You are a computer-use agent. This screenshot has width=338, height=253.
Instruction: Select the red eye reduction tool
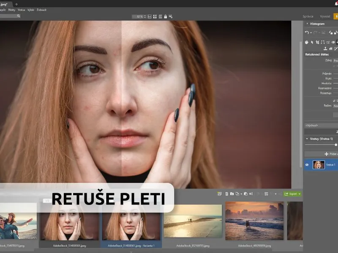(x=333, y=42)
